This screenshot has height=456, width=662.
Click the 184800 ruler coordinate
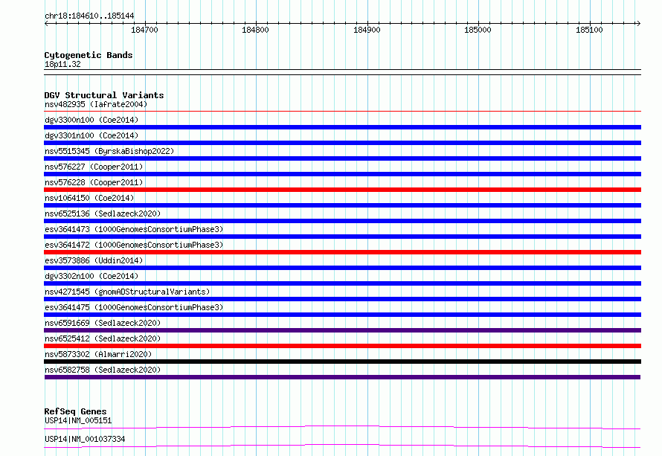tap(255, 30)
